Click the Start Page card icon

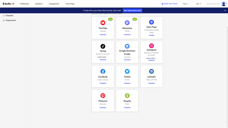(151, 22)
